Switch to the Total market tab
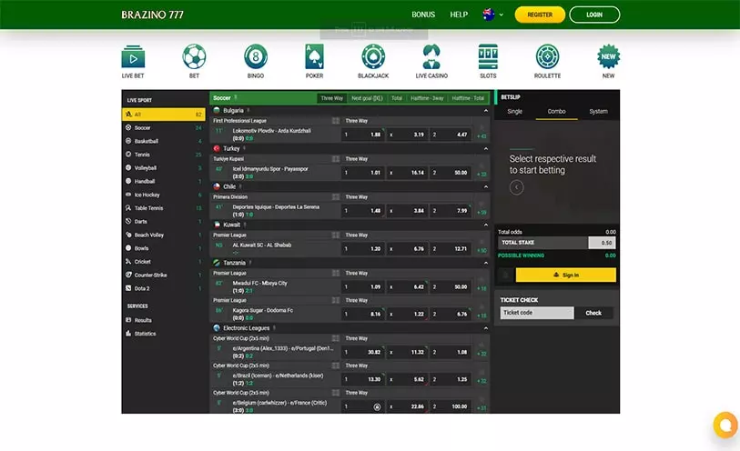740x451 pixels. [x=397, y=98]
